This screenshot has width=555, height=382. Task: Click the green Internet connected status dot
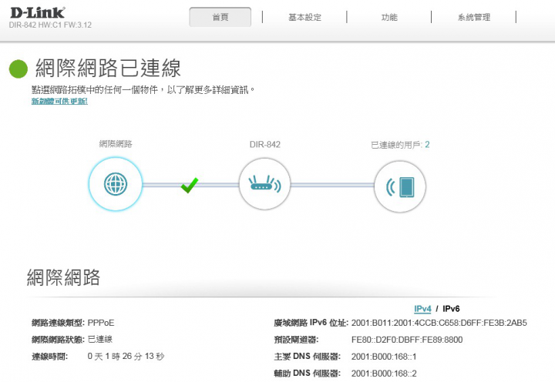[18, 69]
